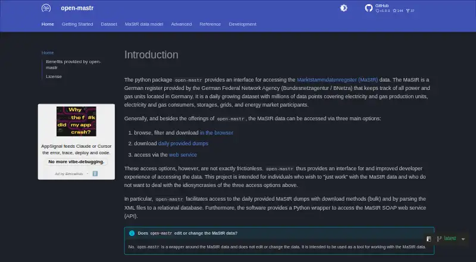476x262 pixels.
Task: Click the GitHub octocat icon
Action: [x=369, y=8]
